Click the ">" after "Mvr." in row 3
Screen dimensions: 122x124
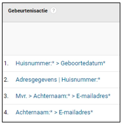[30, 96]
